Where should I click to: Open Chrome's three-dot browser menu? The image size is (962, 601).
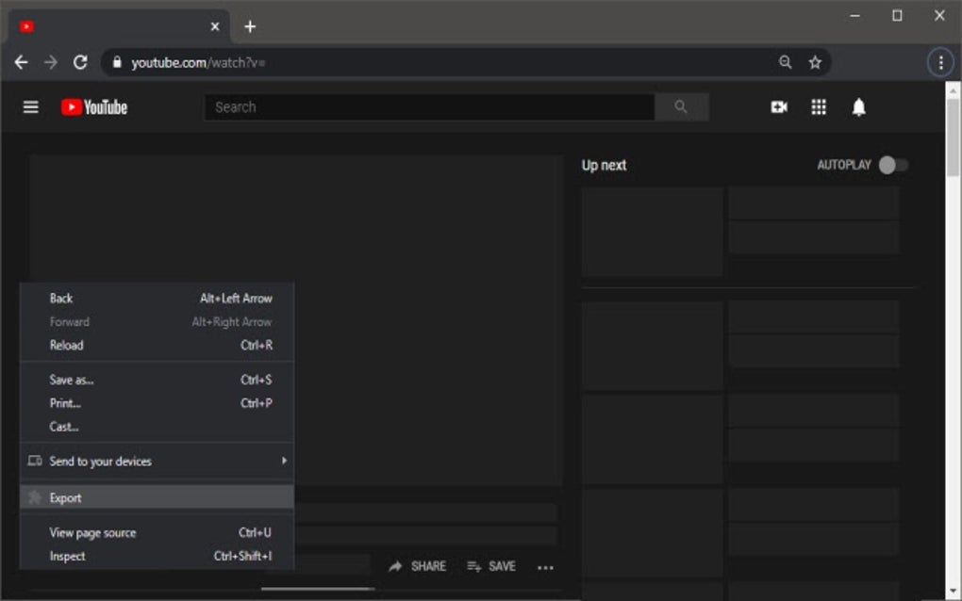point(940,62)
